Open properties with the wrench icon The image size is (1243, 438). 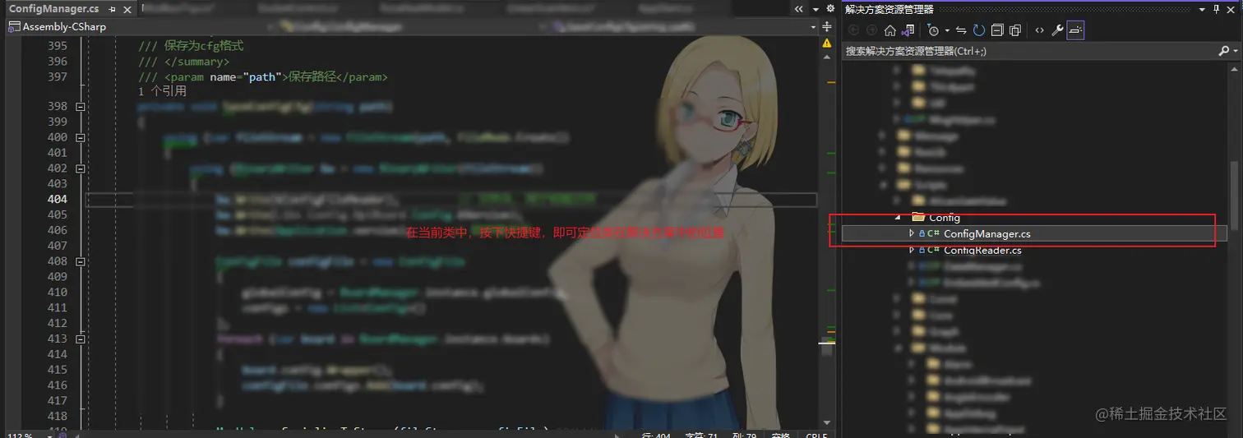[1057, 30]
